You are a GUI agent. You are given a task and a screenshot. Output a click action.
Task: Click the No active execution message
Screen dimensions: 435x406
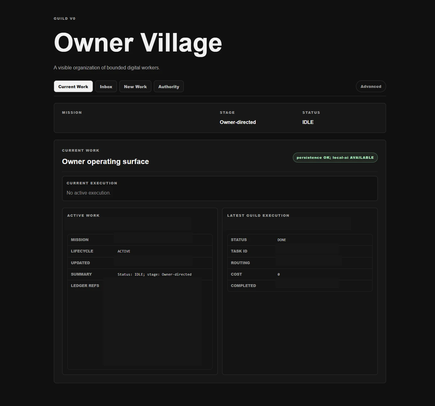coord(89,193)
